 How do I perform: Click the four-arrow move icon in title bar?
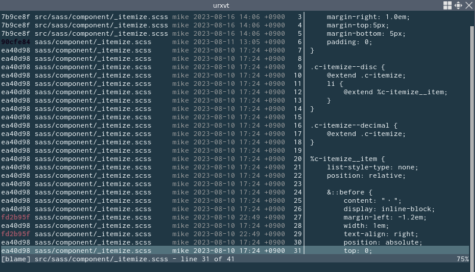tap(458, 5)
